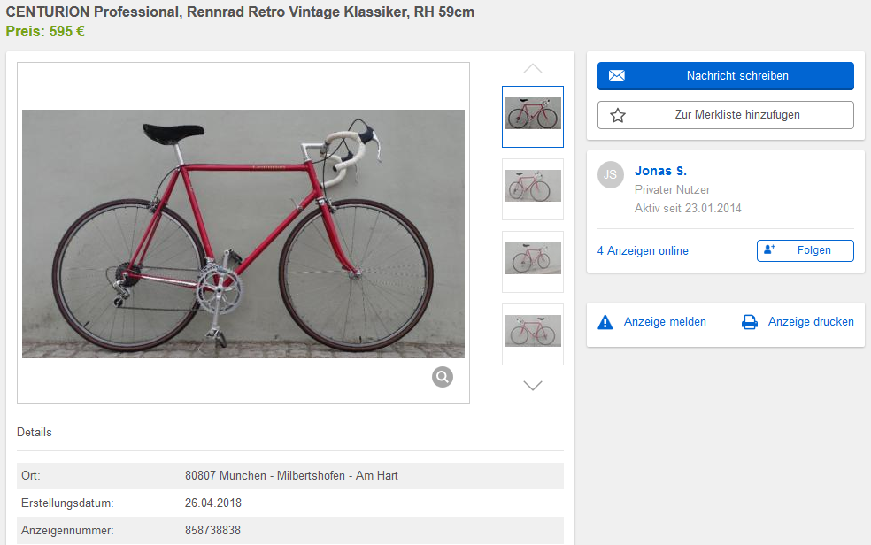Click the warning triangle report icon
The image size is (871, 545).
point(605,322)
